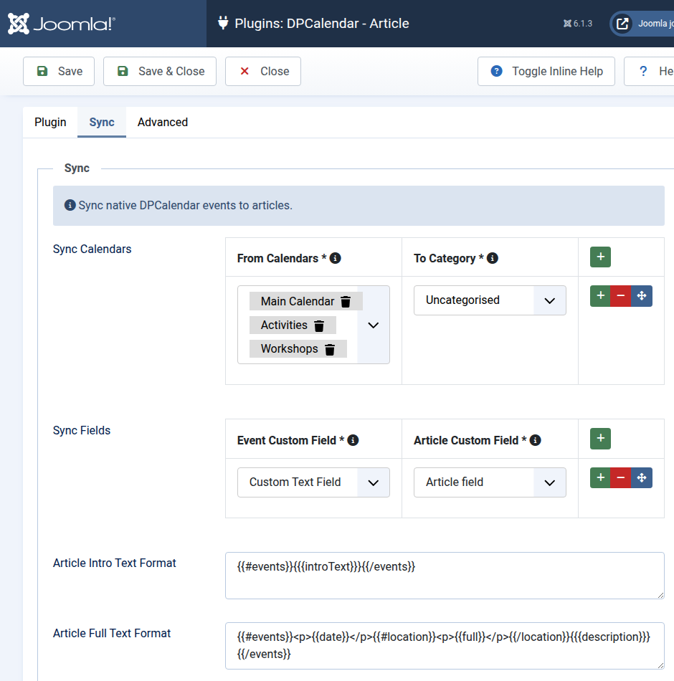Viewport: 674px width, 681px height.
Task: Open the Help button
Action: click(x=650, y=71)
